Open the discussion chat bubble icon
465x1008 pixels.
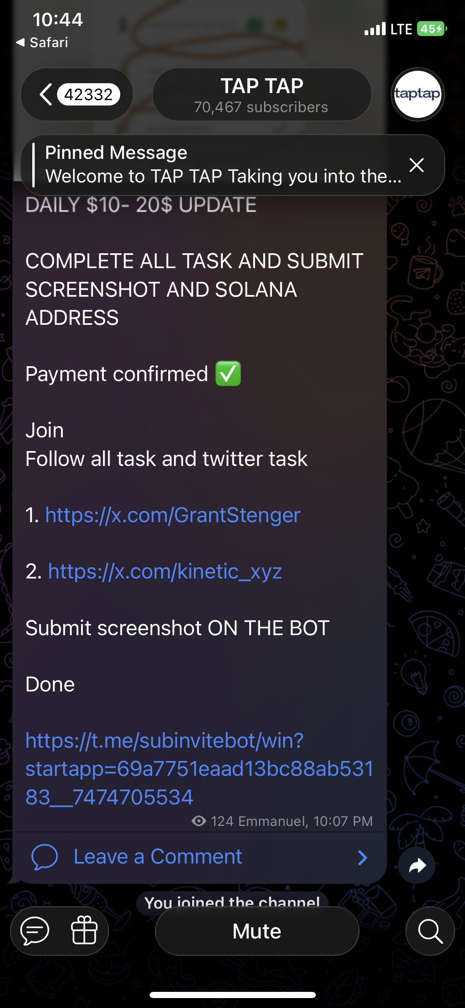point(35,931)
